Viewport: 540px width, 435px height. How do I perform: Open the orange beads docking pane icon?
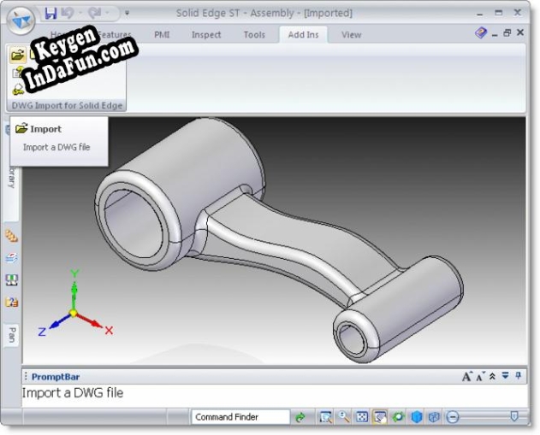pyautogui.click(x=11, y=236)
